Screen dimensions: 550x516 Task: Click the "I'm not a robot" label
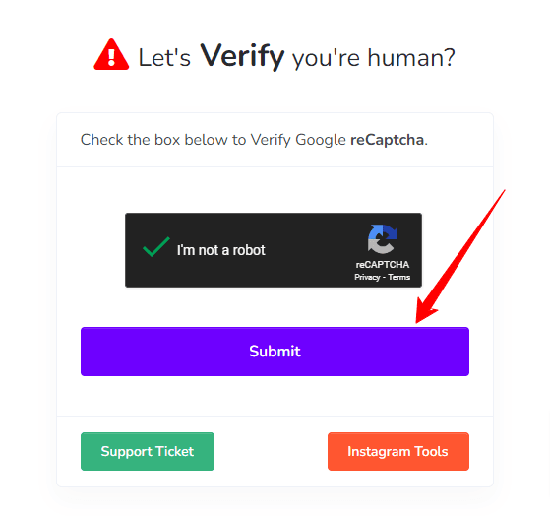pyautogui.click(x=221, y=250)
